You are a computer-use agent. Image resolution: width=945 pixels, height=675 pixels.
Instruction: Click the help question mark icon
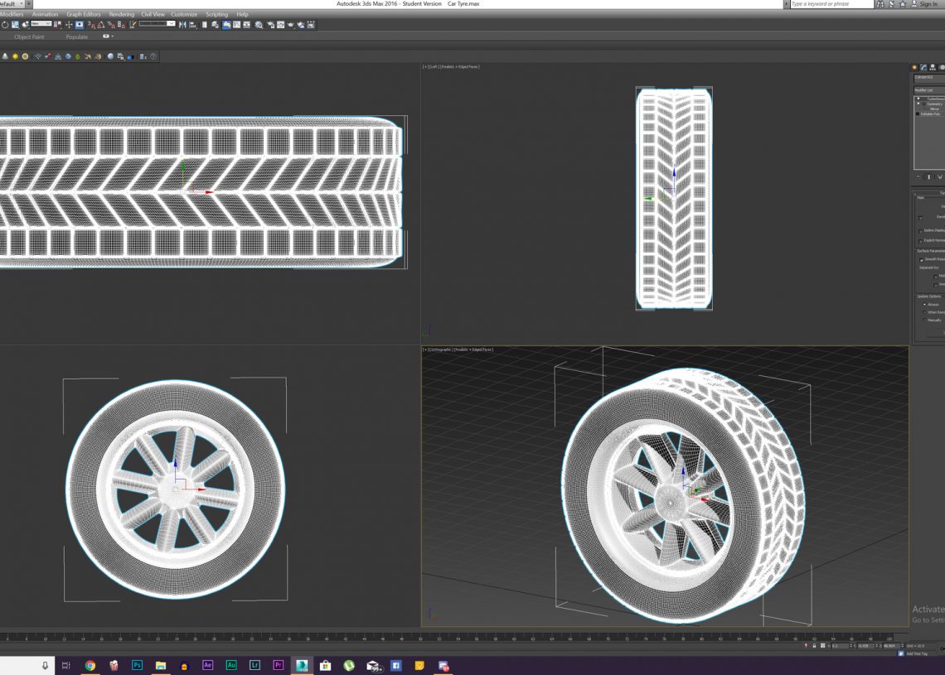(x=153, y=56)
